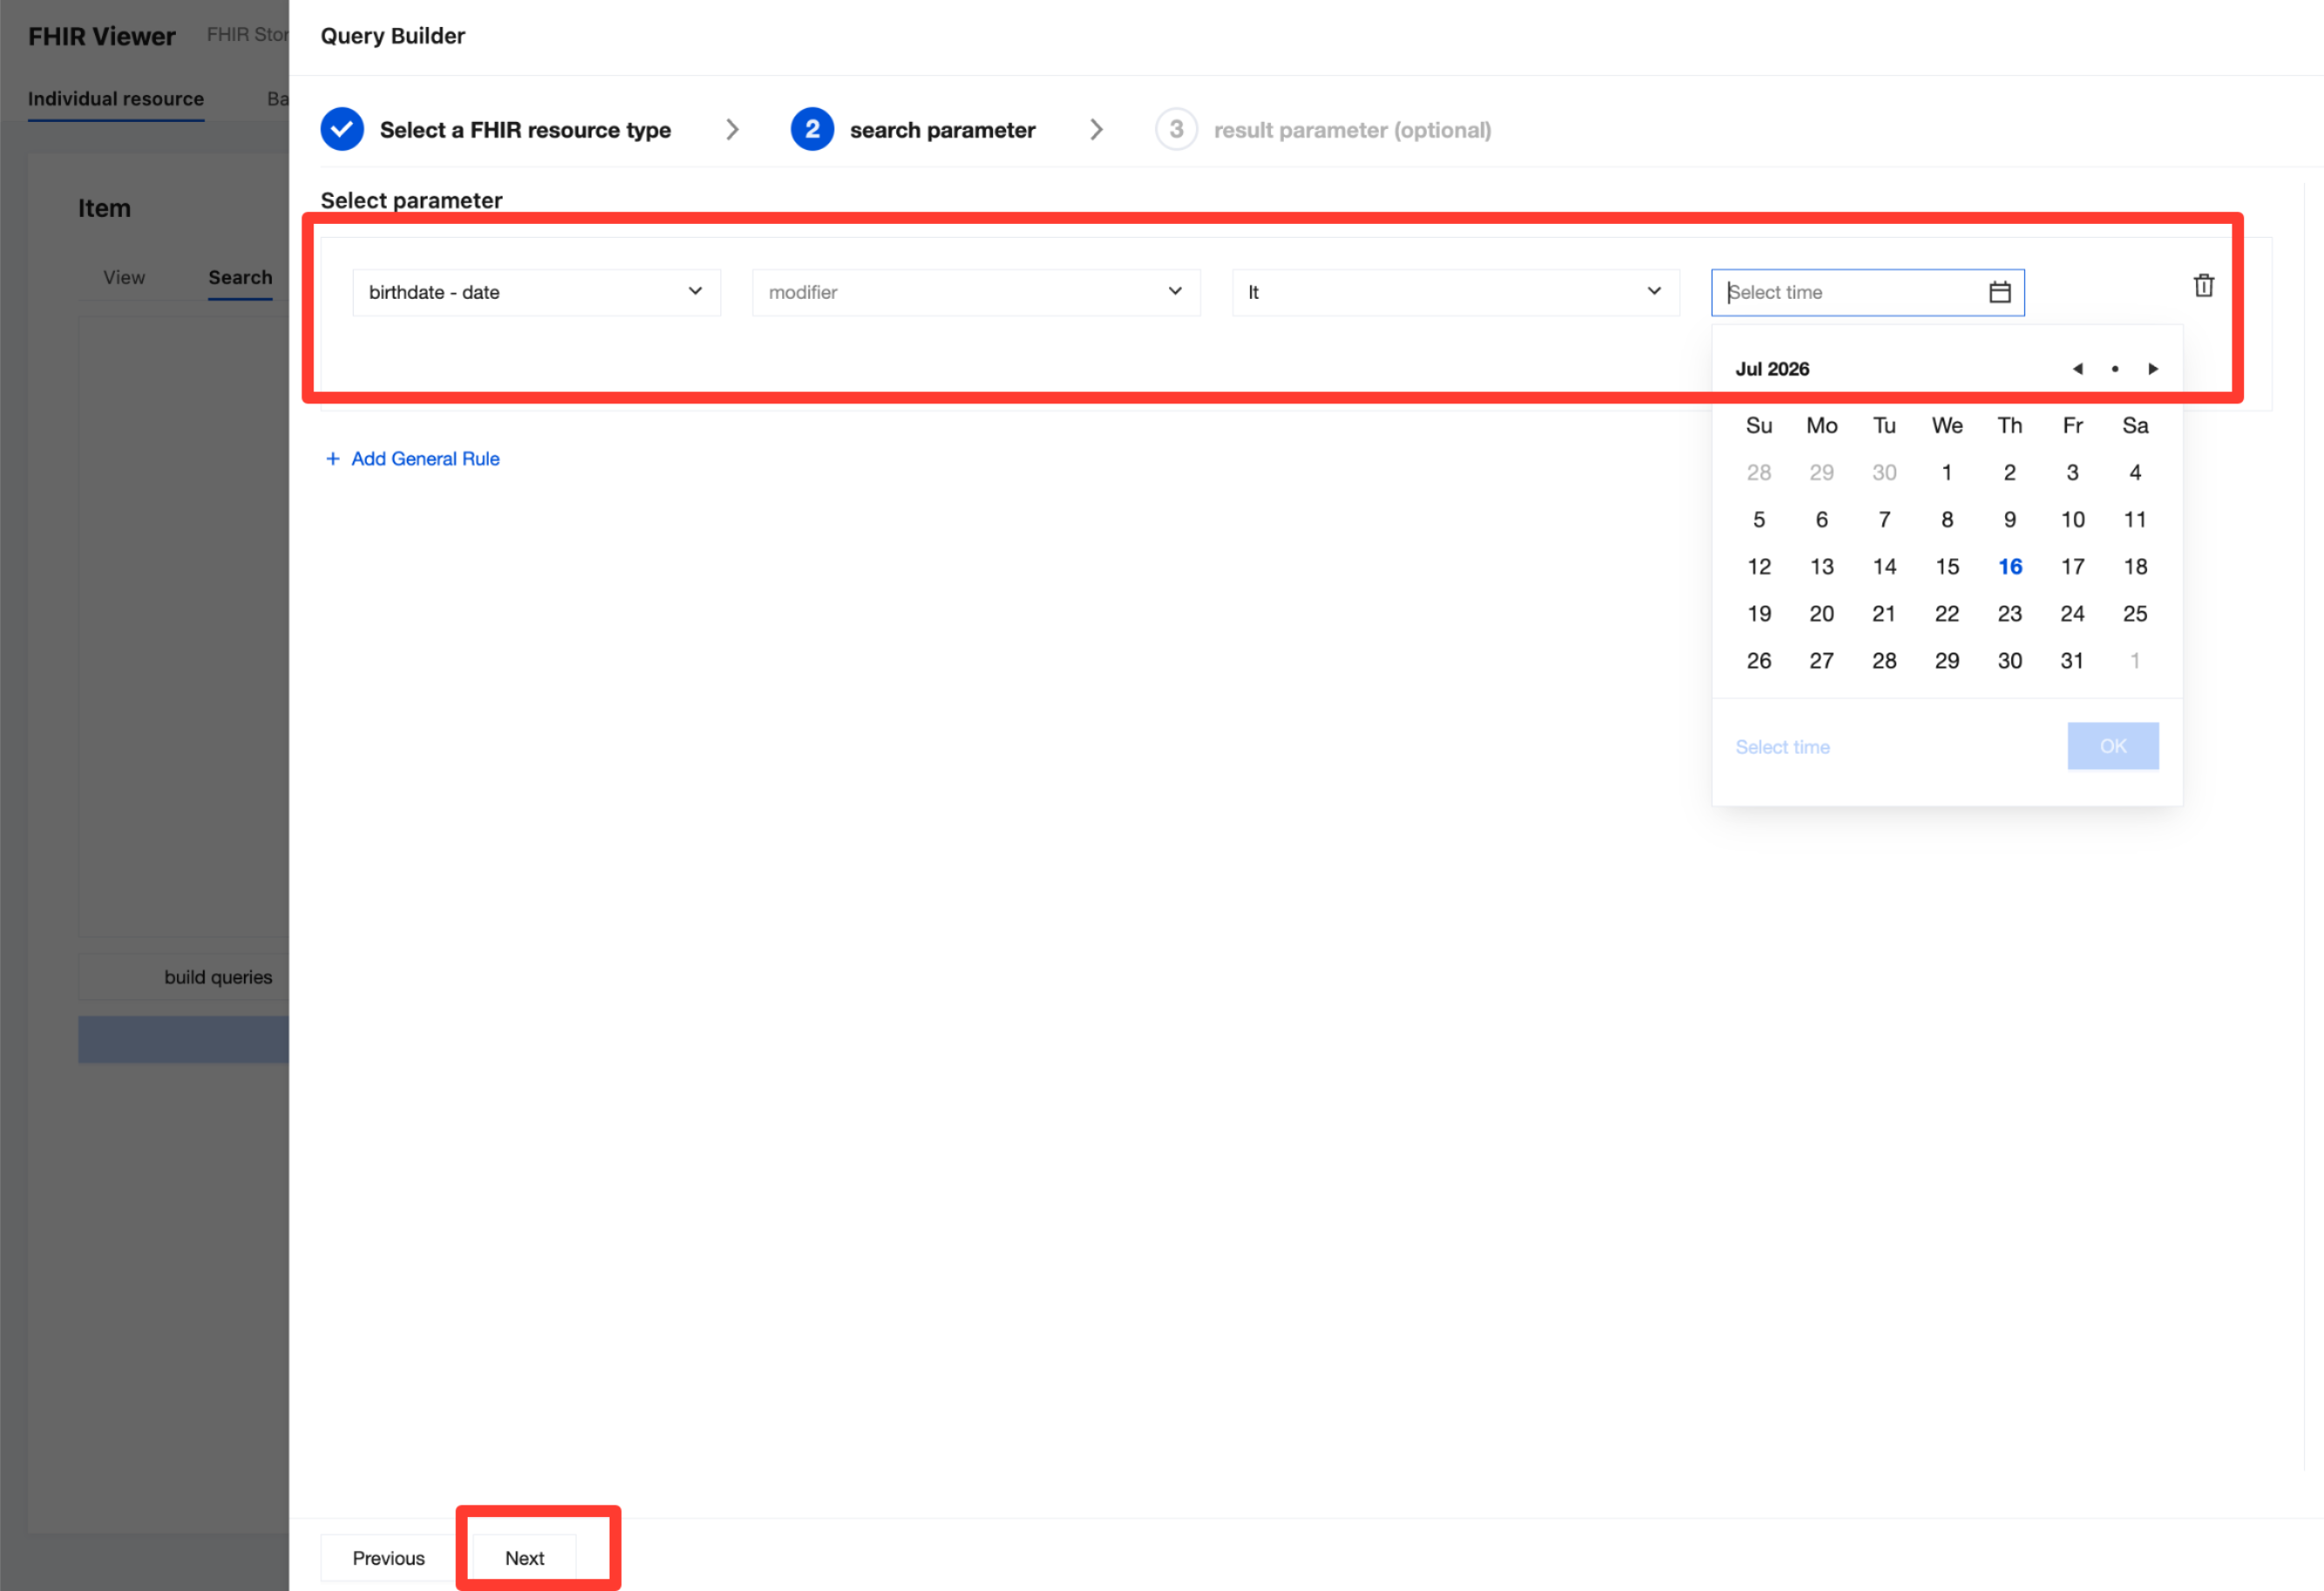This screenshot has height=1591, width=2324.
Task: Pick date 7 in the calendar
Action: coord(1884,520)
